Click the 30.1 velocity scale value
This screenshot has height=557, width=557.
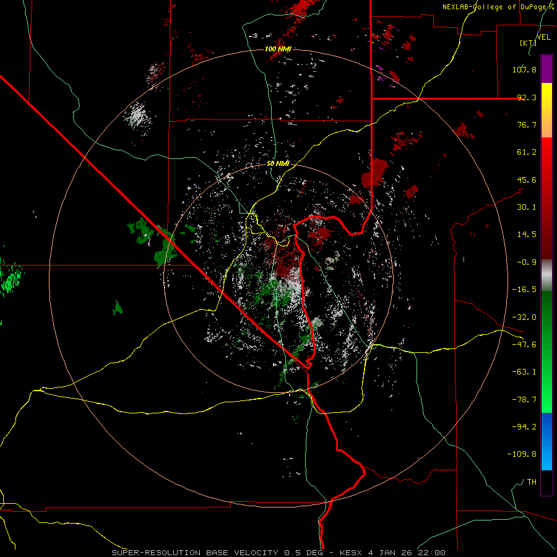coord(527,207)
